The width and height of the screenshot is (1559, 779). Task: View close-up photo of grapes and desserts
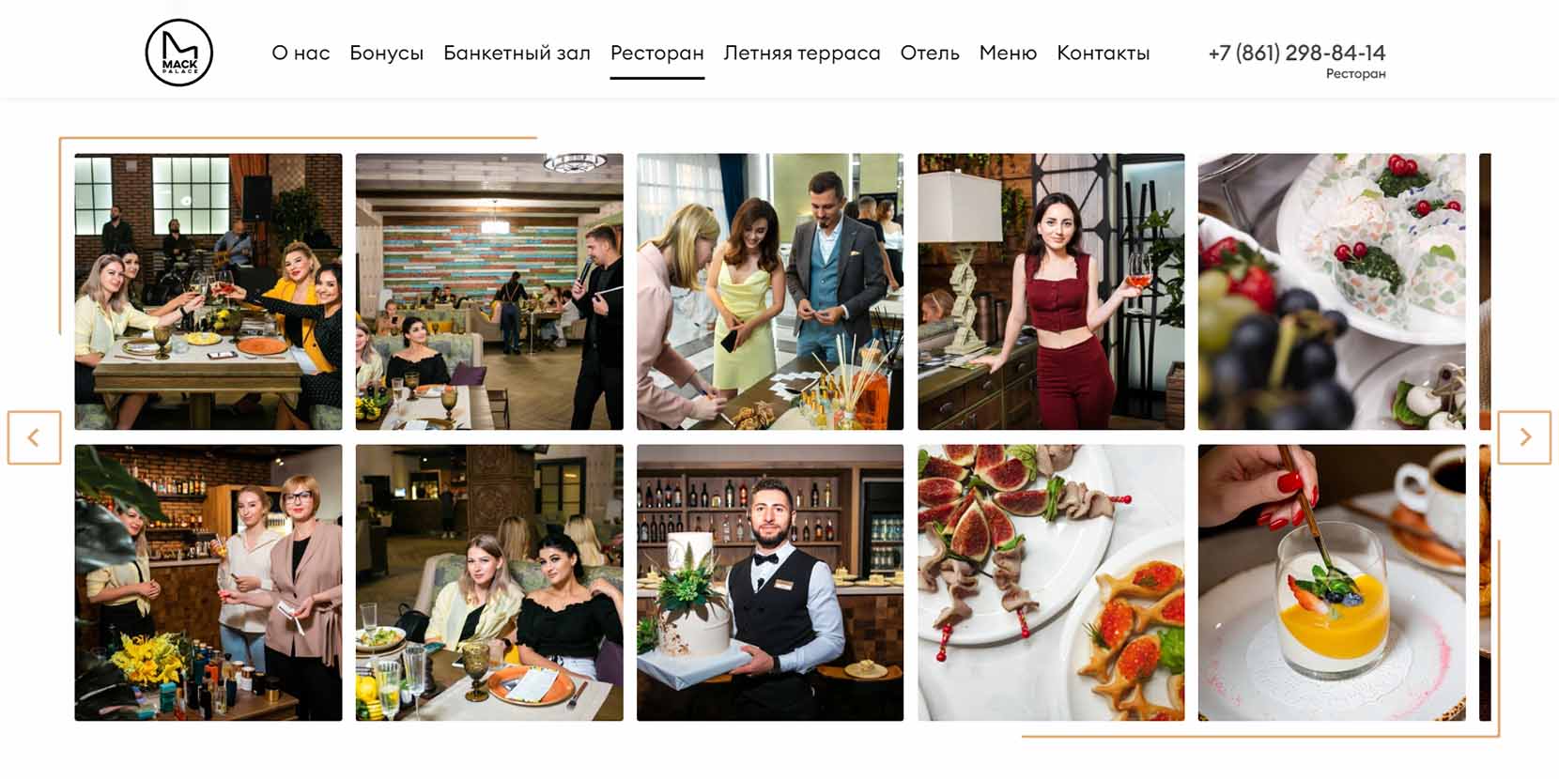(x=1332, y=292)
